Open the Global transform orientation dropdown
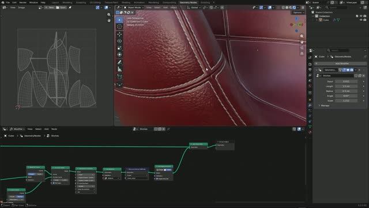Viewport: 369px width, 208px height. click(x=194, y=8)
